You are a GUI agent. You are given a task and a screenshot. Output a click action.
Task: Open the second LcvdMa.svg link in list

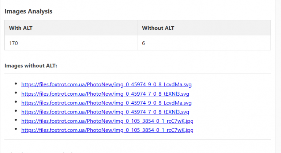click(106, 103)
